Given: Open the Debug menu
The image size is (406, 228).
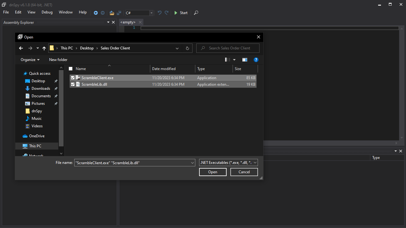Looking at the screenshot, I should [x=47, y=12].
